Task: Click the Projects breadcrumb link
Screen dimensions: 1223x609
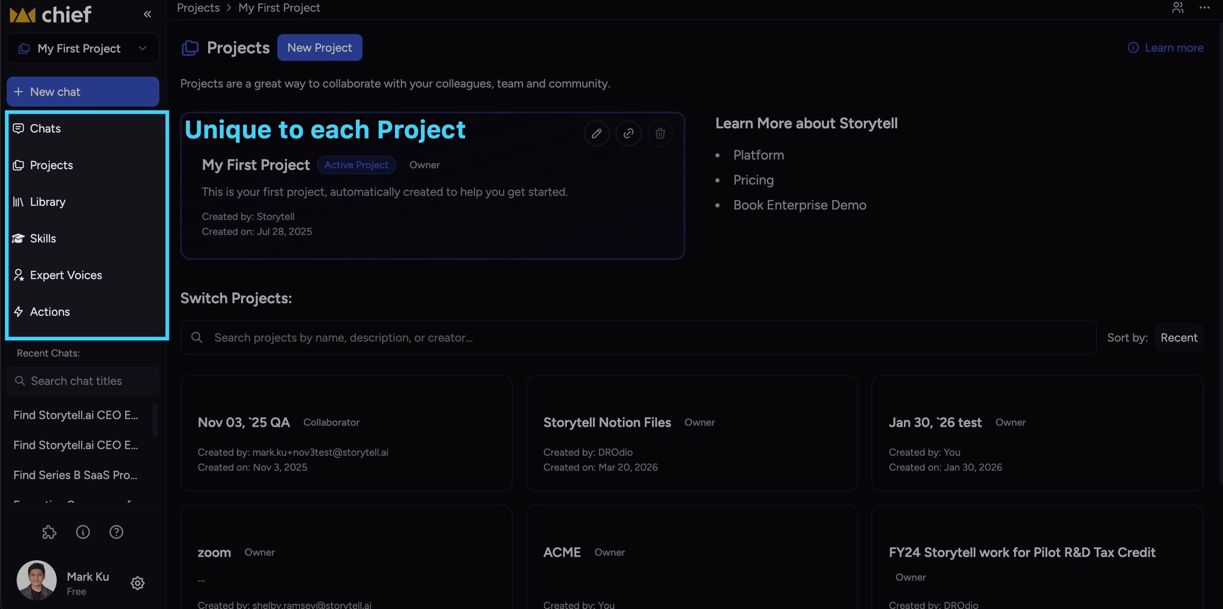Action: coord(198,7)
